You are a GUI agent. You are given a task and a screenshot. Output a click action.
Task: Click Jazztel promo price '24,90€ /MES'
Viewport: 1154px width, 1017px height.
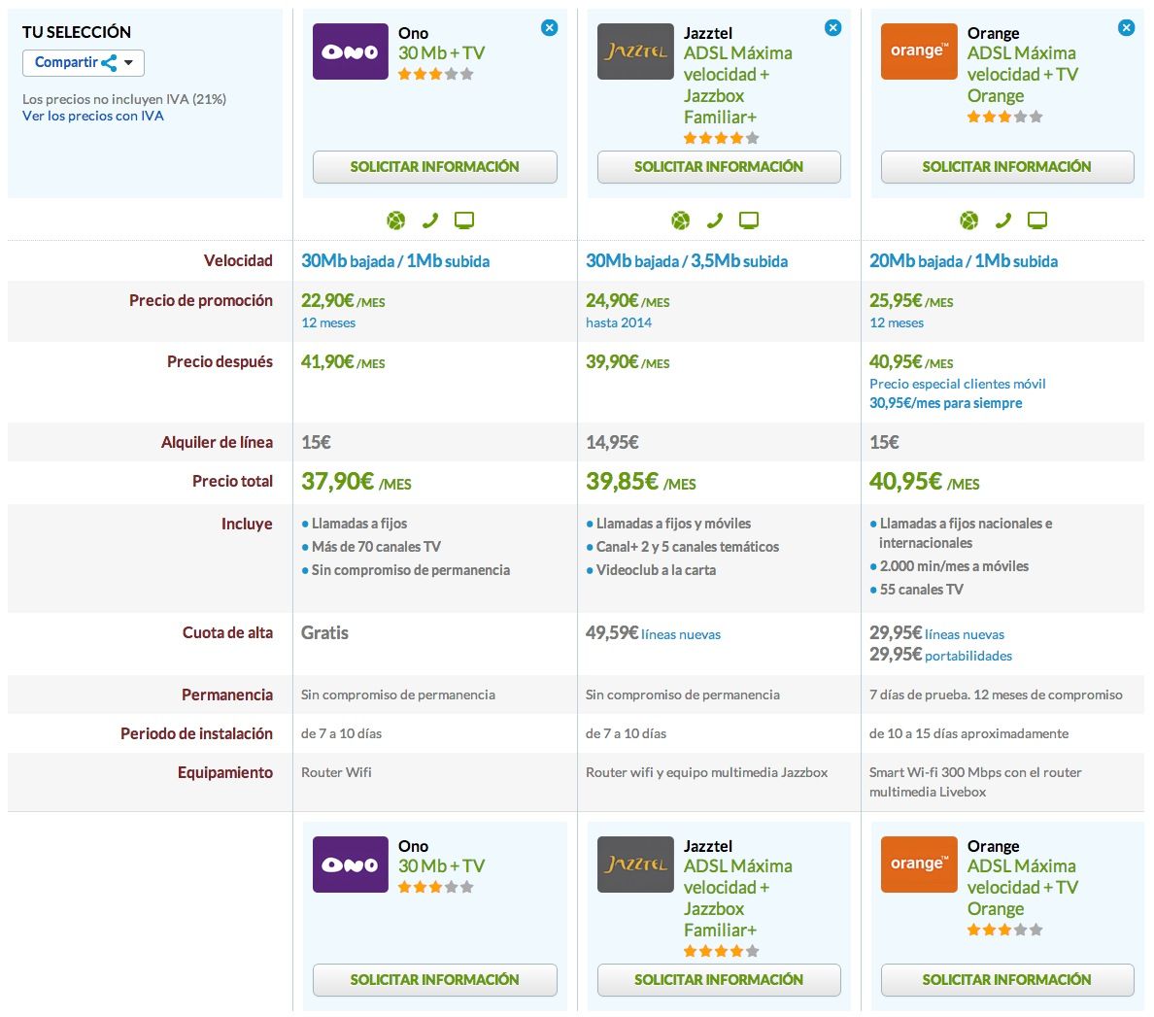click(x=628, y=301)
